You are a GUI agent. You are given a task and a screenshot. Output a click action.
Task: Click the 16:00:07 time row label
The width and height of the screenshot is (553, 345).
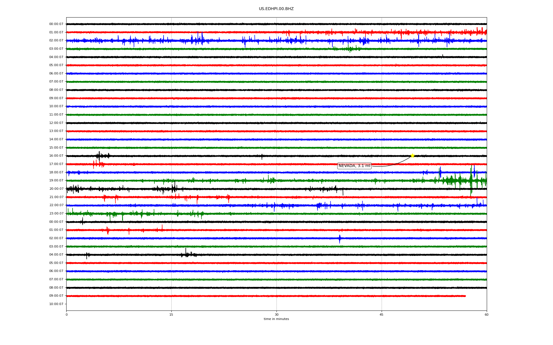tap(56, 156)
